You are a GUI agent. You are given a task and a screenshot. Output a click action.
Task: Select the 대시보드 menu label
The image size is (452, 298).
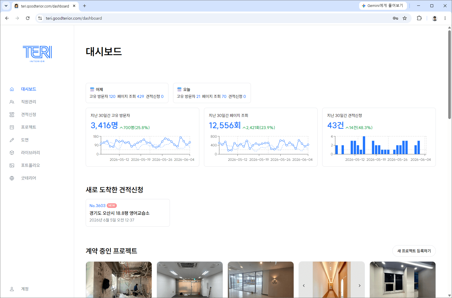pos(29,89)
